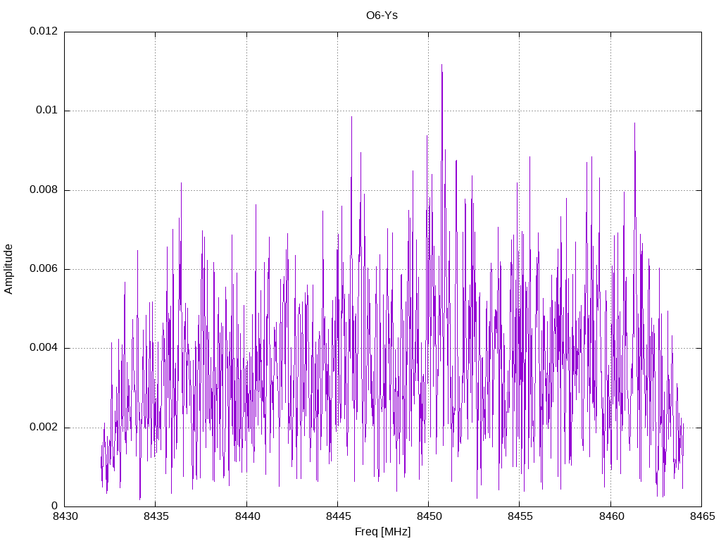Click the 8465 x-axis tick label

tap(703, 516)
